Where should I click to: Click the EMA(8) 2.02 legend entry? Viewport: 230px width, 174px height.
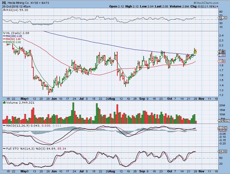tap(12, 42)
